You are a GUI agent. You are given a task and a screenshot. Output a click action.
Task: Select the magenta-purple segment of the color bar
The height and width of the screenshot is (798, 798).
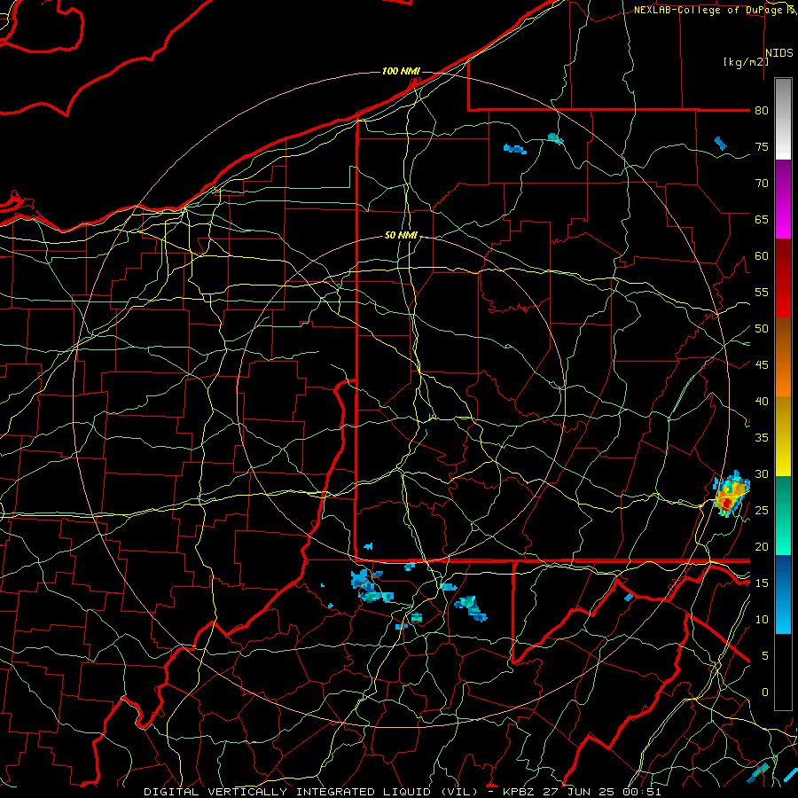click(783, 199)
